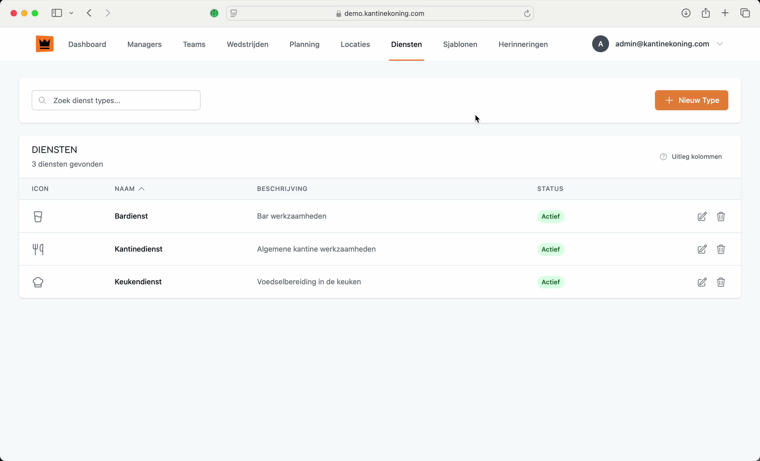Viewport: 760px width, 461px height.
Task: Click the Bardienst glass icon
Action: [x=38, y=217]
